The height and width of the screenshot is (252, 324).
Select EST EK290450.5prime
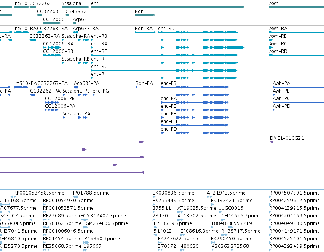point(231,239)
